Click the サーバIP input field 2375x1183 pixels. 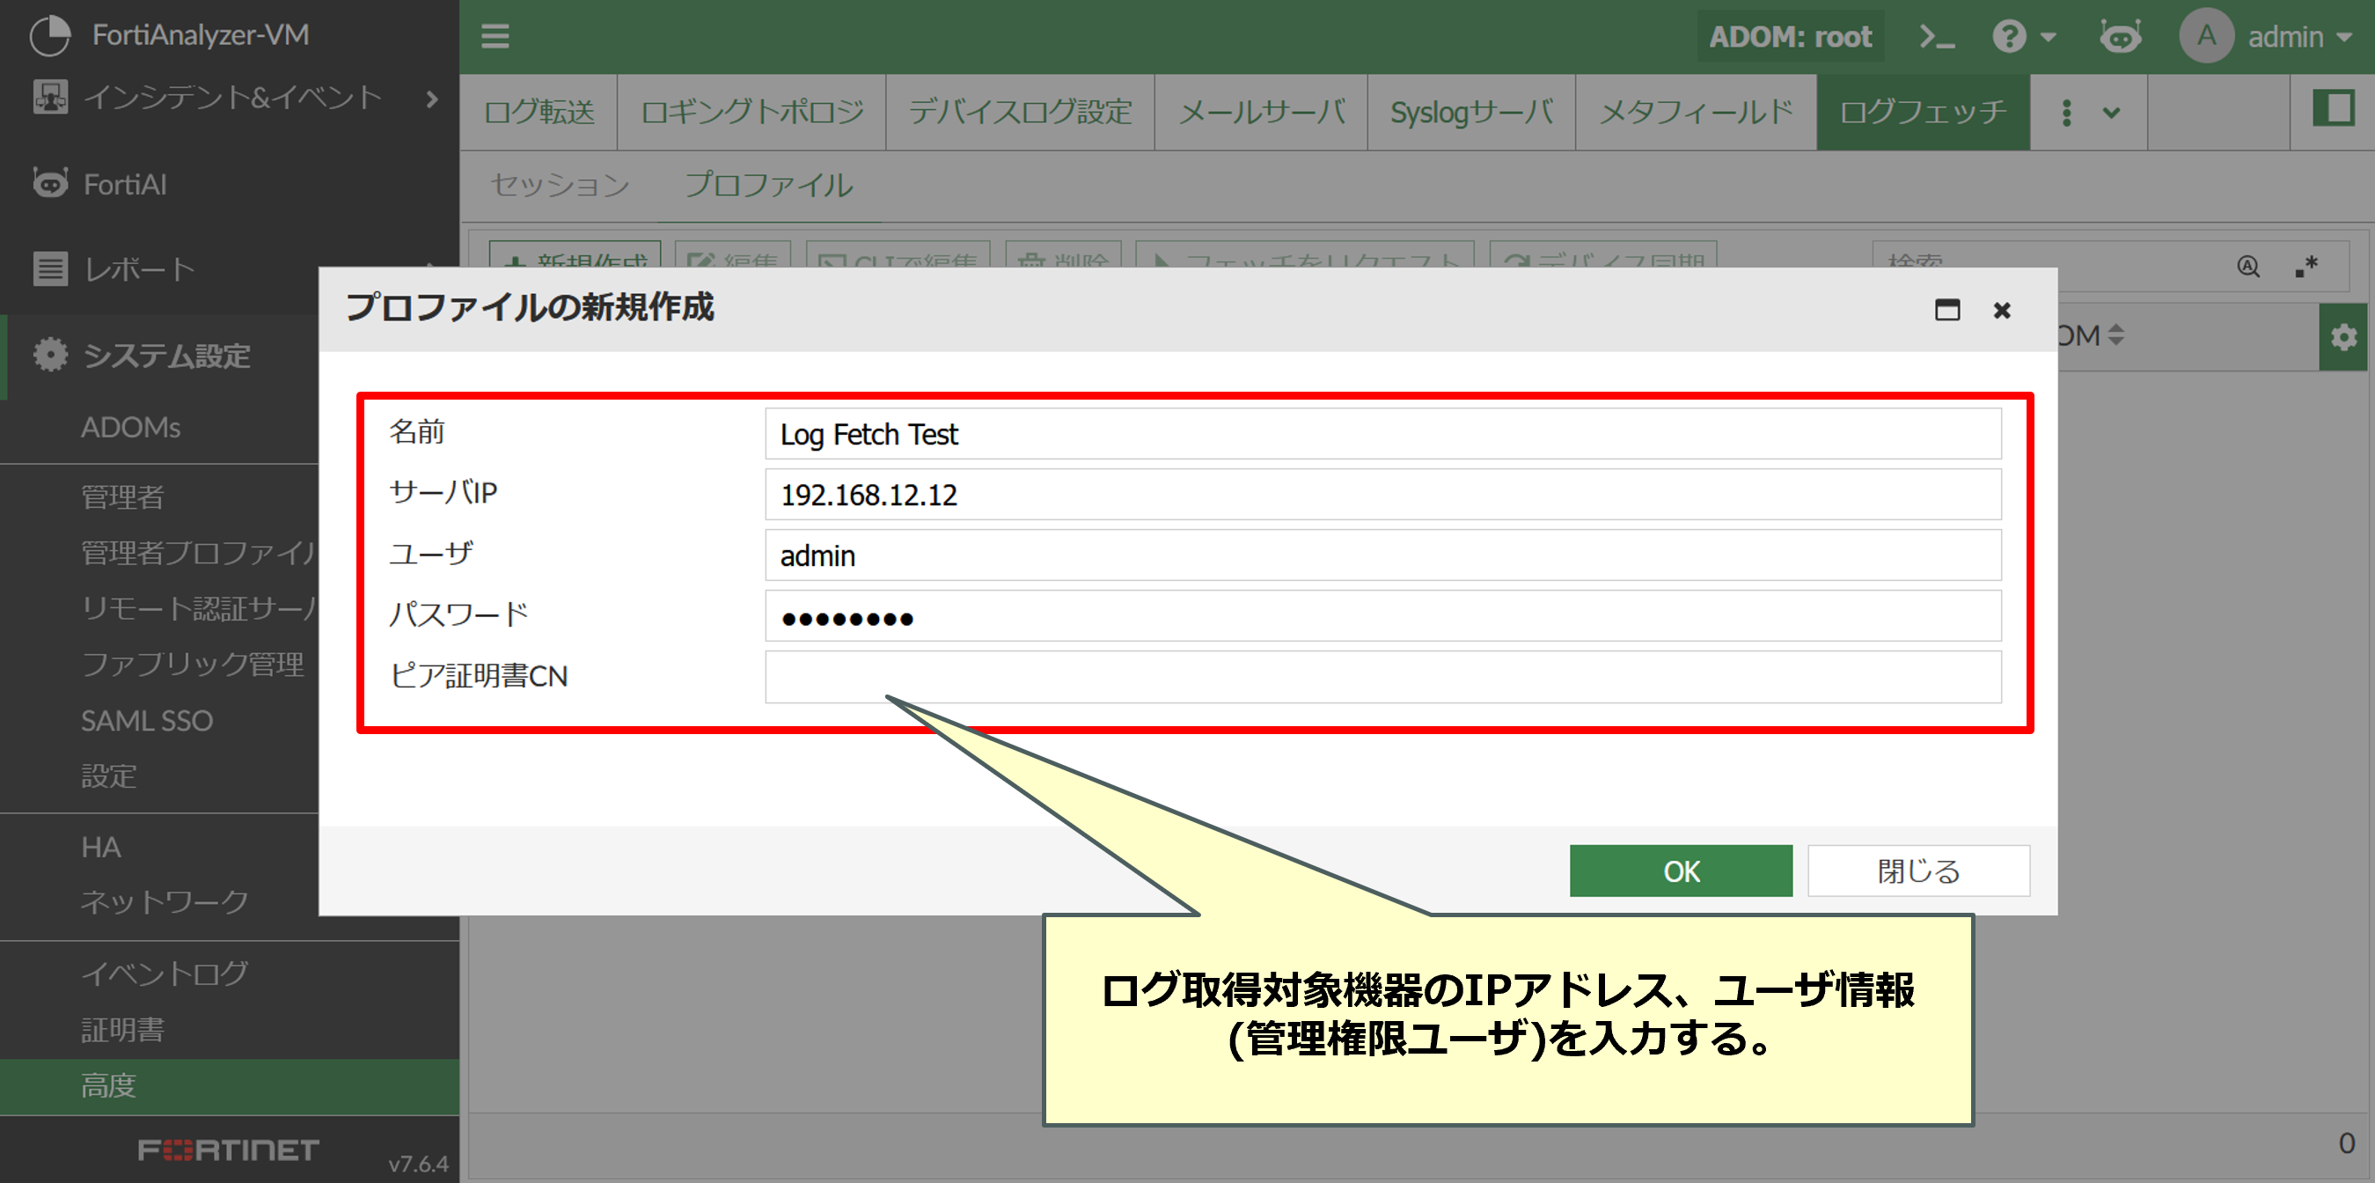tap(1382, 496)
